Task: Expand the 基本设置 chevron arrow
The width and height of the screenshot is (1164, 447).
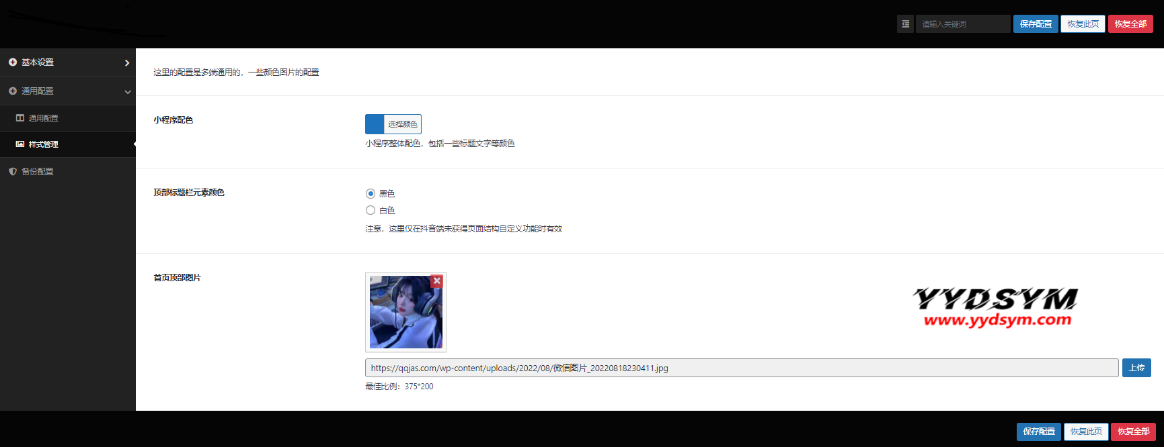Action: [x=127, y=62]
